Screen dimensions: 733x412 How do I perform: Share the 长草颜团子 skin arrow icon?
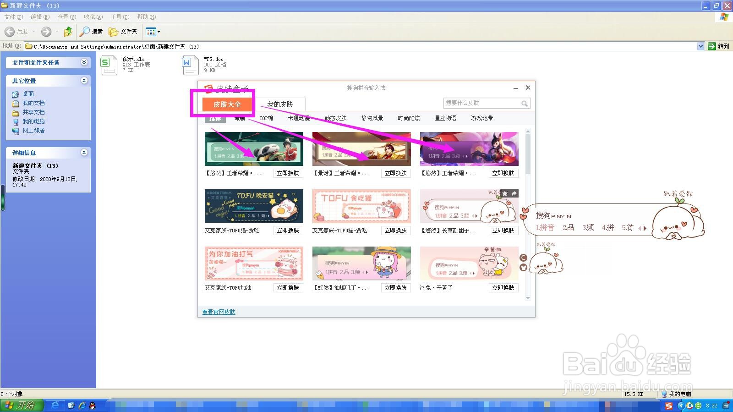pos(514,194)
